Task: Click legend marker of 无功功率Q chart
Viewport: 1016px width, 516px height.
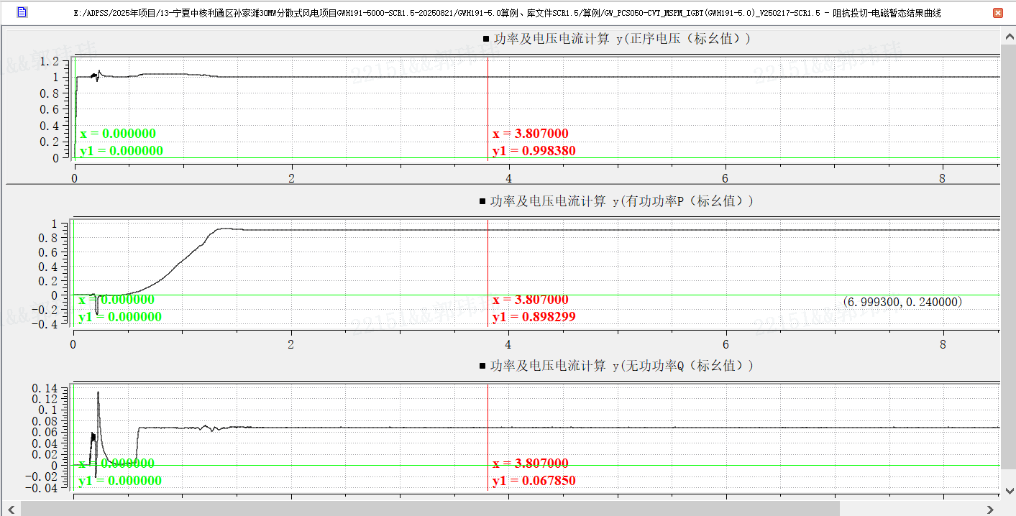Action: coord(482,367)
